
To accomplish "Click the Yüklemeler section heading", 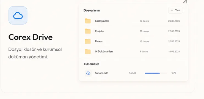I will [x=91, y=64].
